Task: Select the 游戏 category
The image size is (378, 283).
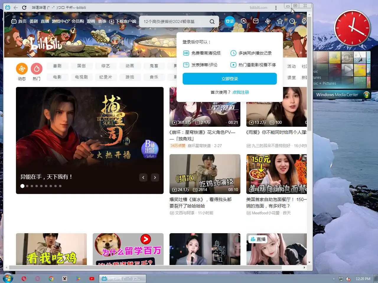Action: click(x=130, y=77)
